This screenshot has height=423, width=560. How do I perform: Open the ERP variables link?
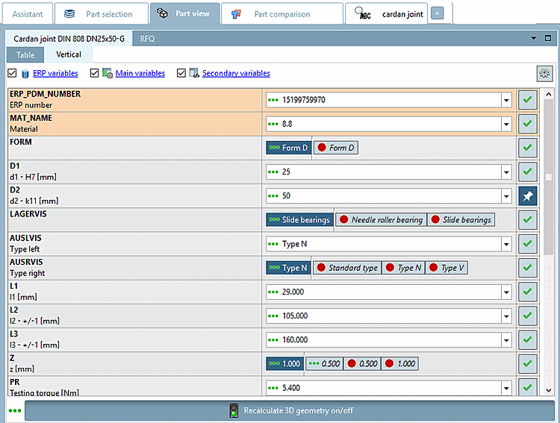pyautogui.click(x=55, y=73)
